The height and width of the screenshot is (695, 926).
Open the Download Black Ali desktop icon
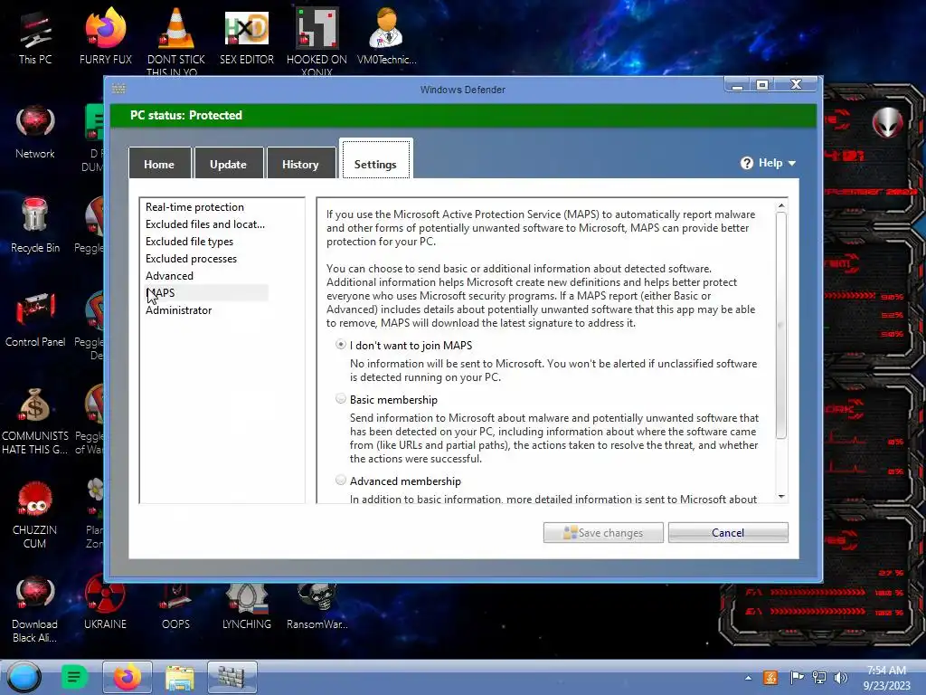[x=35, y=609]
